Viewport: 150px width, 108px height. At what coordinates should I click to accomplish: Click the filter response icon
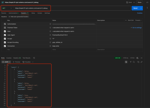[x=130, y=62]
